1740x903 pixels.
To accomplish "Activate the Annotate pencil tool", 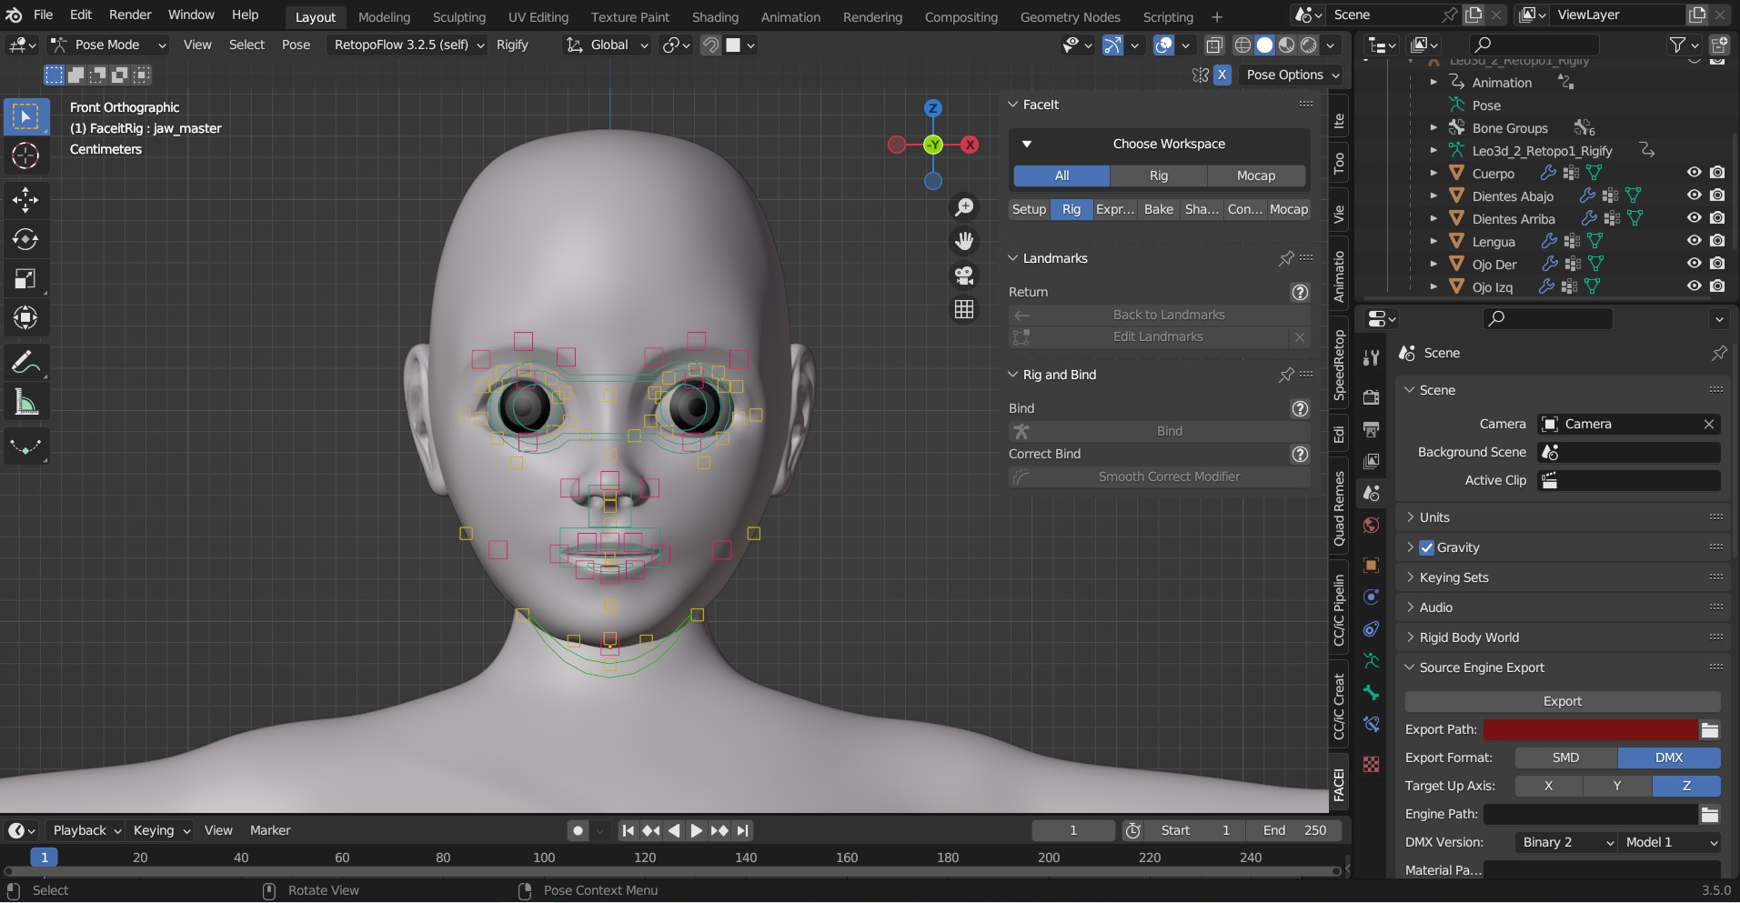I will tap(25, 363).
